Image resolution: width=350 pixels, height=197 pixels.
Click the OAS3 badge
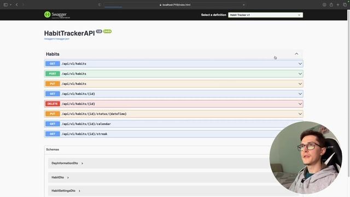(x=107, y=31)
